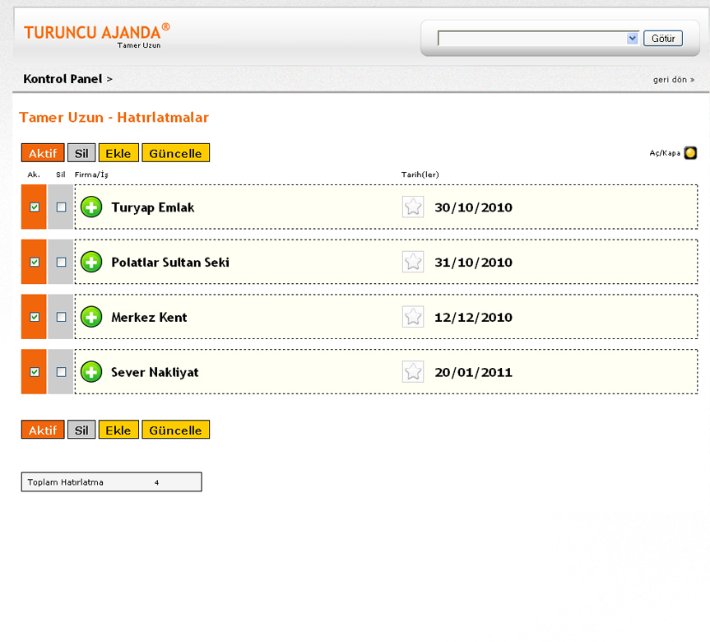Expand Sever Nakliyat with the green plus
Screen dimensions: 710x642
coord(91,372)
